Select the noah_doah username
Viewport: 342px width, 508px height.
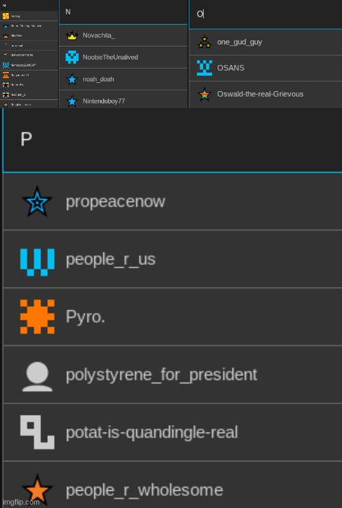click(123, 79)
